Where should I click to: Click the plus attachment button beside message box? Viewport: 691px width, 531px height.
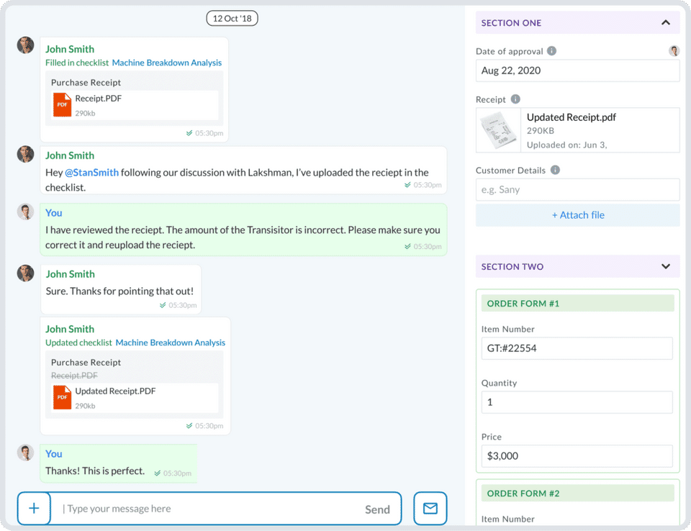pyautogui.click(x=34, y=509)
